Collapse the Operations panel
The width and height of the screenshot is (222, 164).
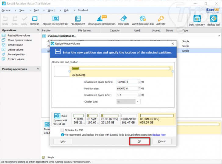[x=38, y=30]
